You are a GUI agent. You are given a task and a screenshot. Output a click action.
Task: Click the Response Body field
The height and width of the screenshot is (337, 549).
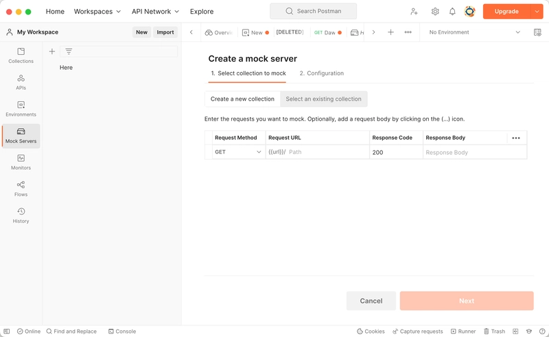tap(475, 153)
